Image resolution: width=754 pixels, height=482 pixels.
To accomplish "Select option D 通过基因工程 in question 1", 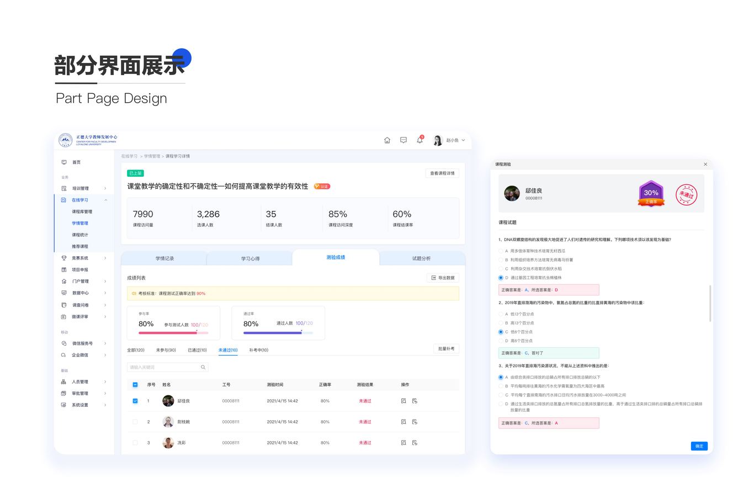I will tap(501, 278).
